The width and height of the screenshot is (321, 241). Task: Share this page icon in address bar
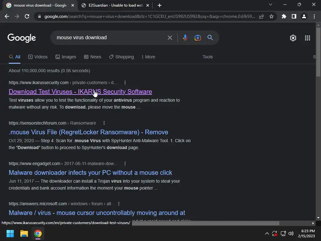(261, 16)
